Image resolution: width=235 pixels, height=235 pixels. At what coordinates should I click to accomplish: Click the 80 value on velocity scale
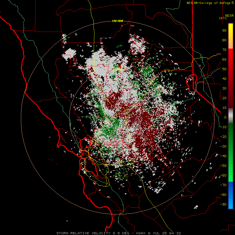(x=224, y=40)
